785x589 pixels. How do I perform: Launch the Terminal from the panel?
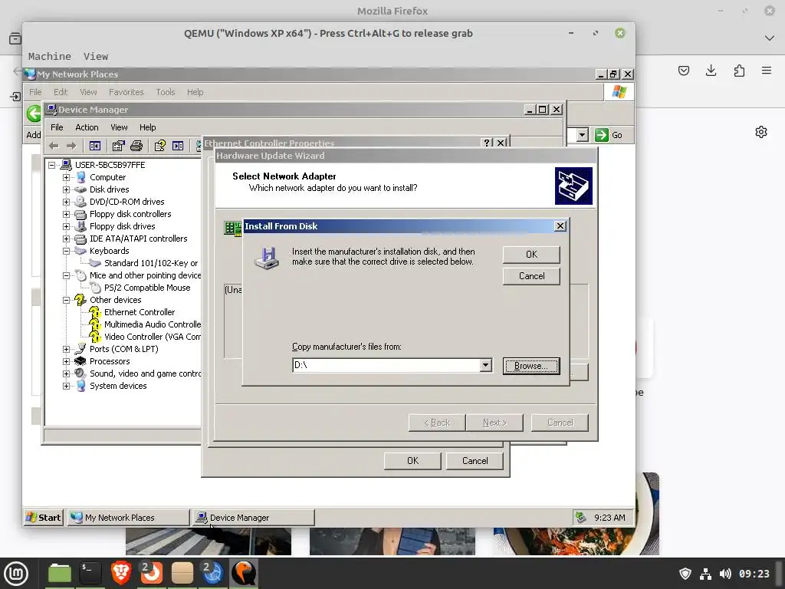coord(90,573)
